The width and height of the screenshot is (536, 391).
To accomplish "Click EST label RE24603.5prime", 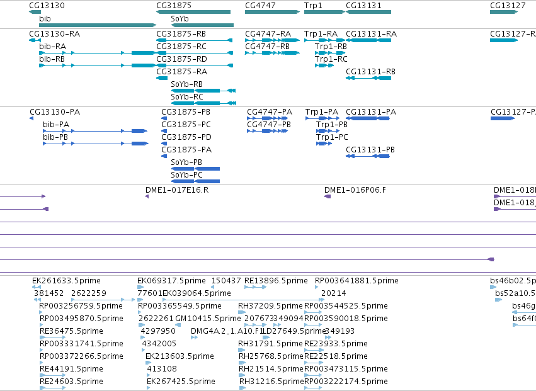I will click(71, 382).
